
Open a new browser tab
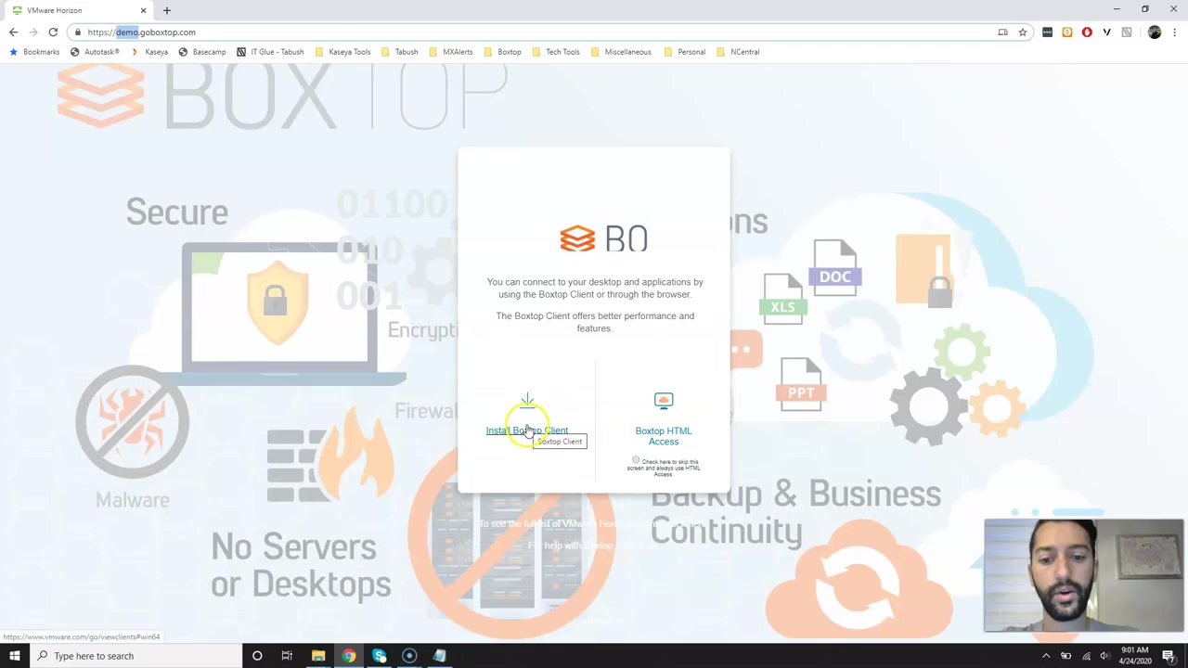click(x=167, y=10)
